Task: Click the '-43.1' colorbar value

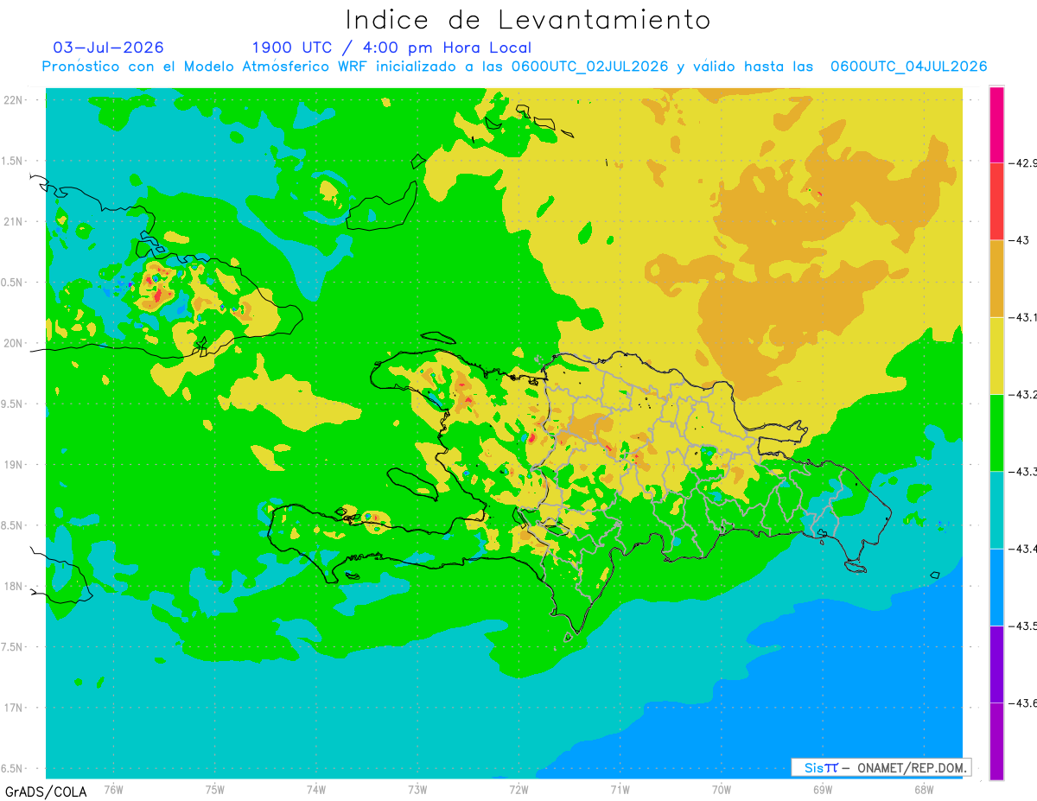Action: tap(1023, 317)
